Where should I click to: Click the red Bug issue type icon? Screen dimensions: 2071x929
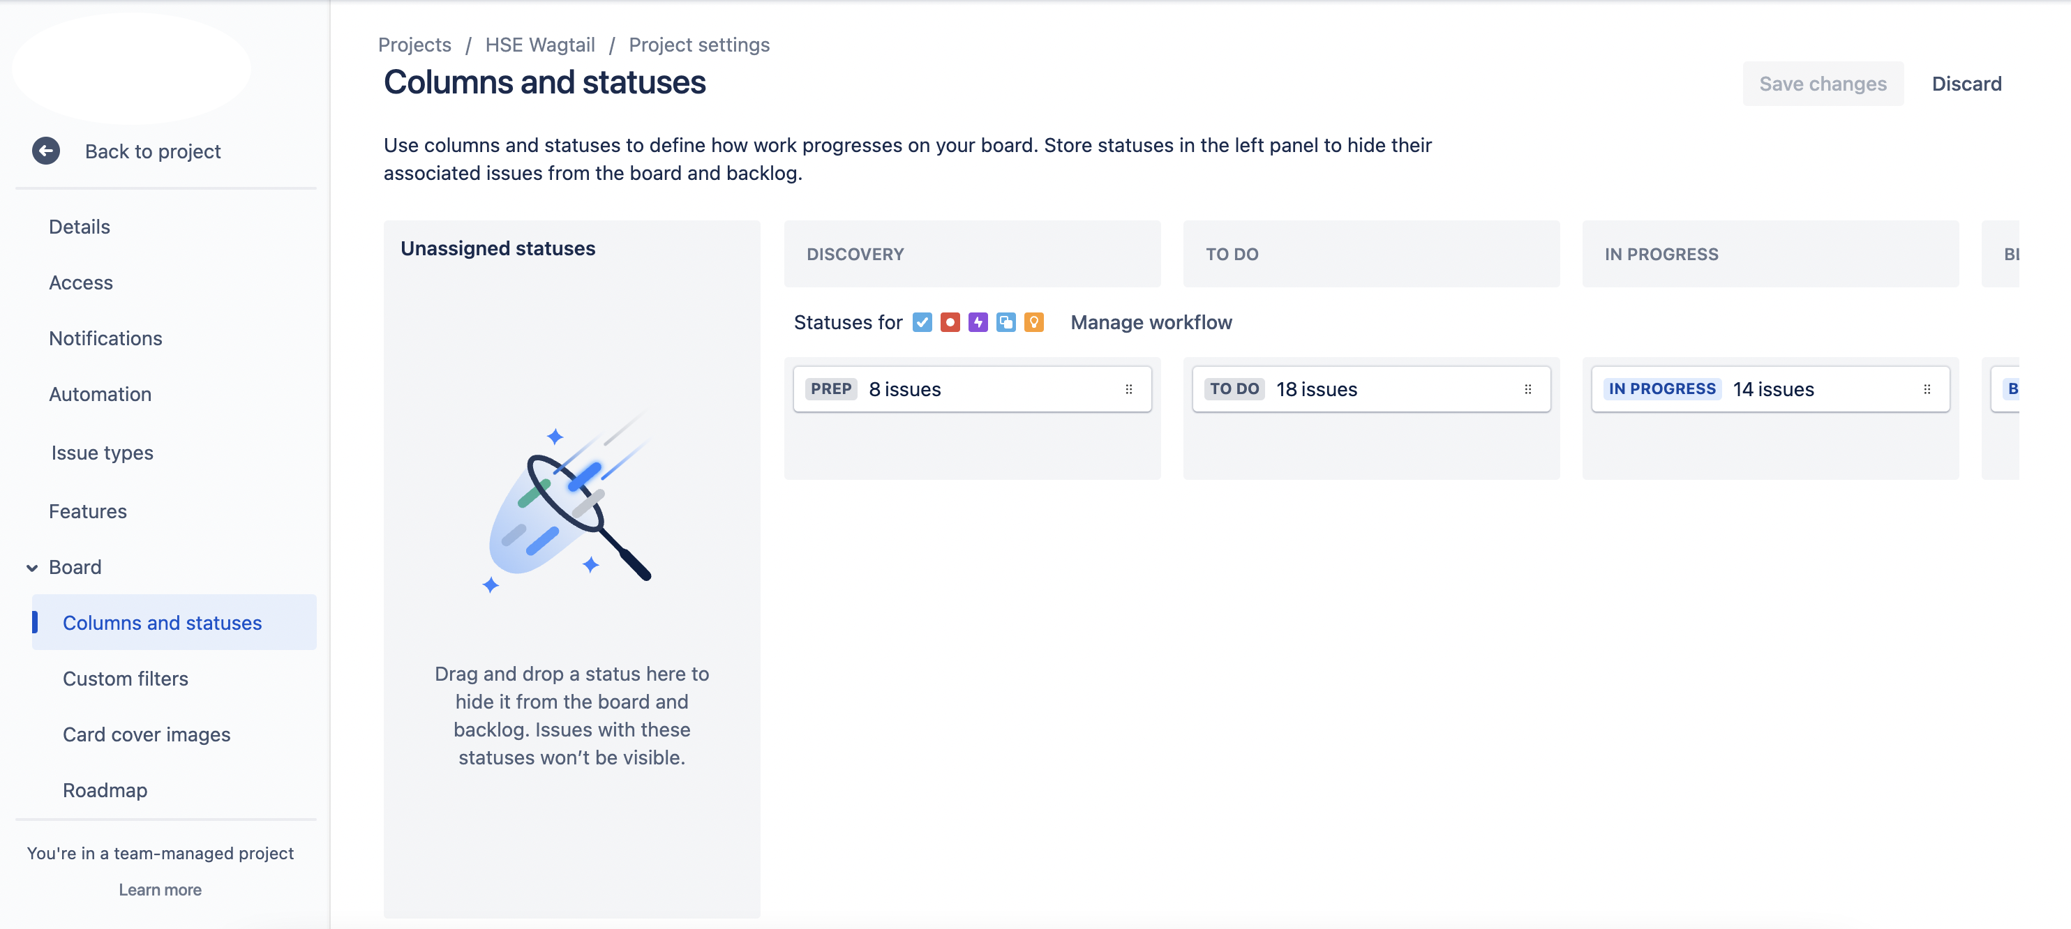[950, 322]
